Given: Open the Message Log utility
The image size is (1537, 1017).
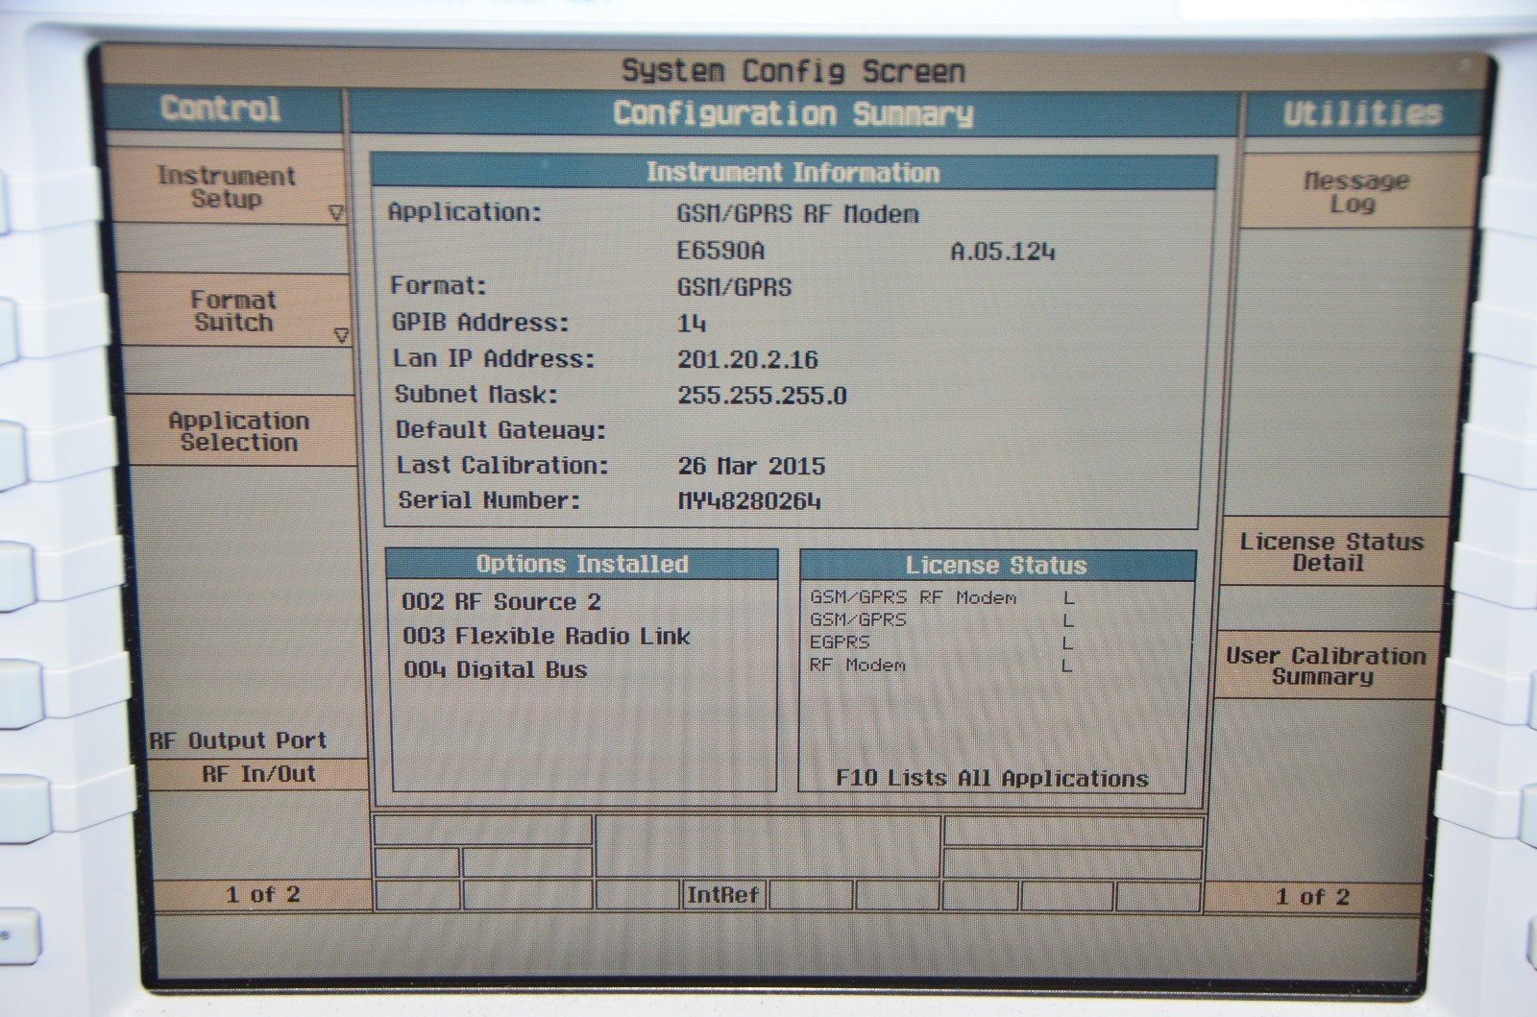Looking at the screenshot, I should (x=1355, y=192).
